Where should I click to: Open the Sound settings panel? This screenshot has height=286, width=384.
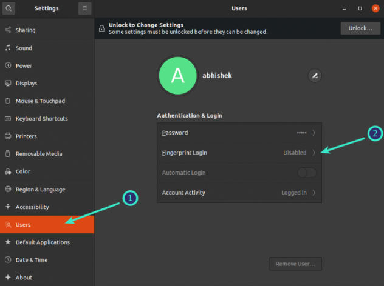click(x=47, y=48)
